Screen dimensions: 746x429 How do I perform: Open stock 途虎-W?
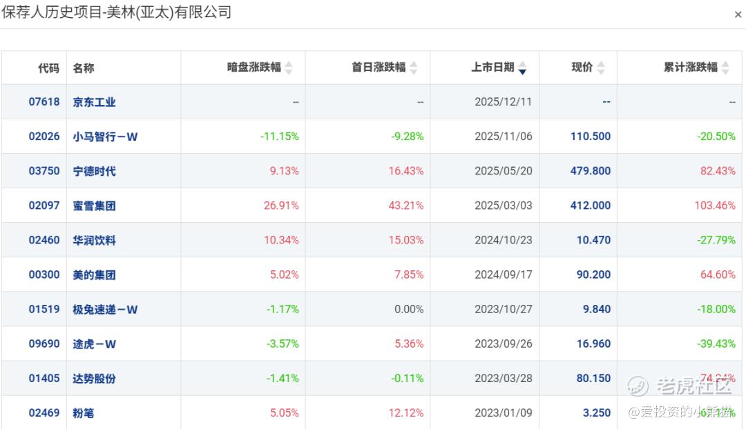[x=94, y=344]
